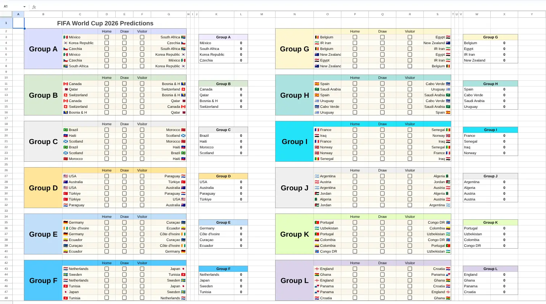This screenshot has height=304, width=546.
Task: Tick Home checkbox for México vs South Africa
Action: click(x=107, y=37)
